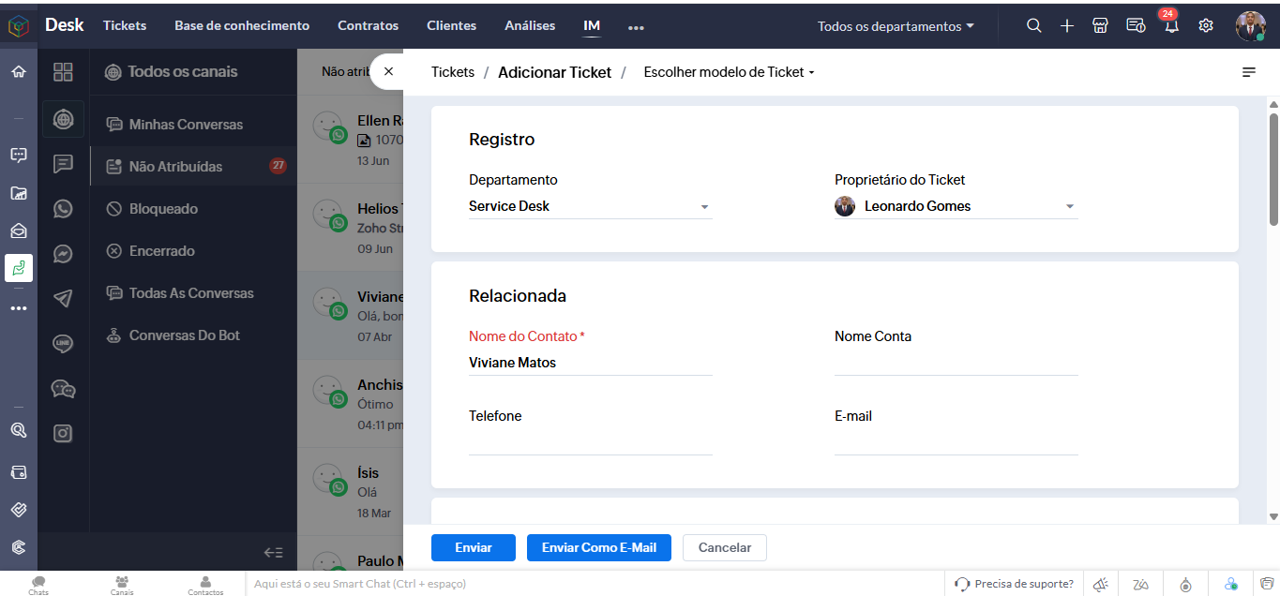Viewport: 1280px width, 596px height.
Task: Select Não Atribuídas conversations
Action: [x=175, y=167]
